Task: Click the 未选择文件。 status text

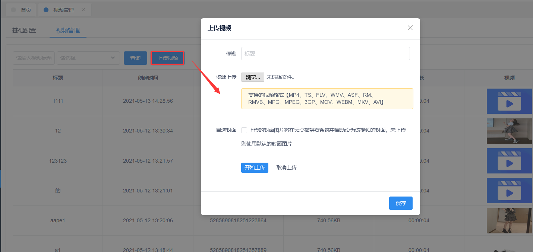Action: coord(281,77)
